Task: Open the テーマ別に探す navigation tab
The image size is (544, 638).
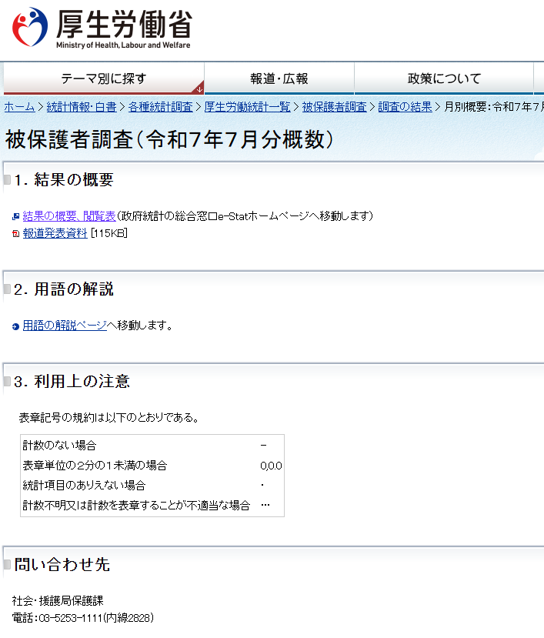Action: tap(103, 78)
